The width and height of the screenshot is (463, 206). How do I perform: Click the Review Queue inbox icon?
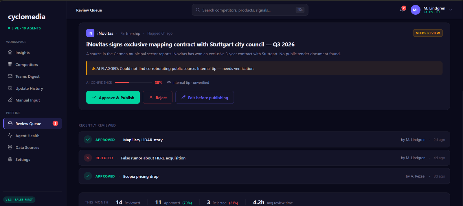pyautogui.click(x=10, y=123)
